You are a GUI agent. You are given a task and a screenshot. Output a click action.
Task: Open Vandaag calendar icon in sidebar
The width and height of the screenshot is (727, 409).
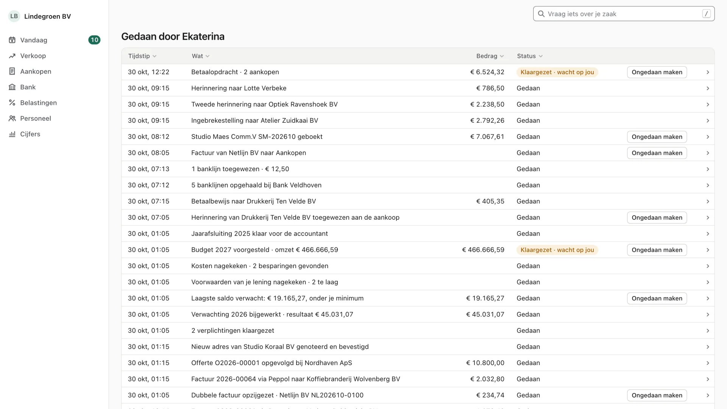point(12,40)
